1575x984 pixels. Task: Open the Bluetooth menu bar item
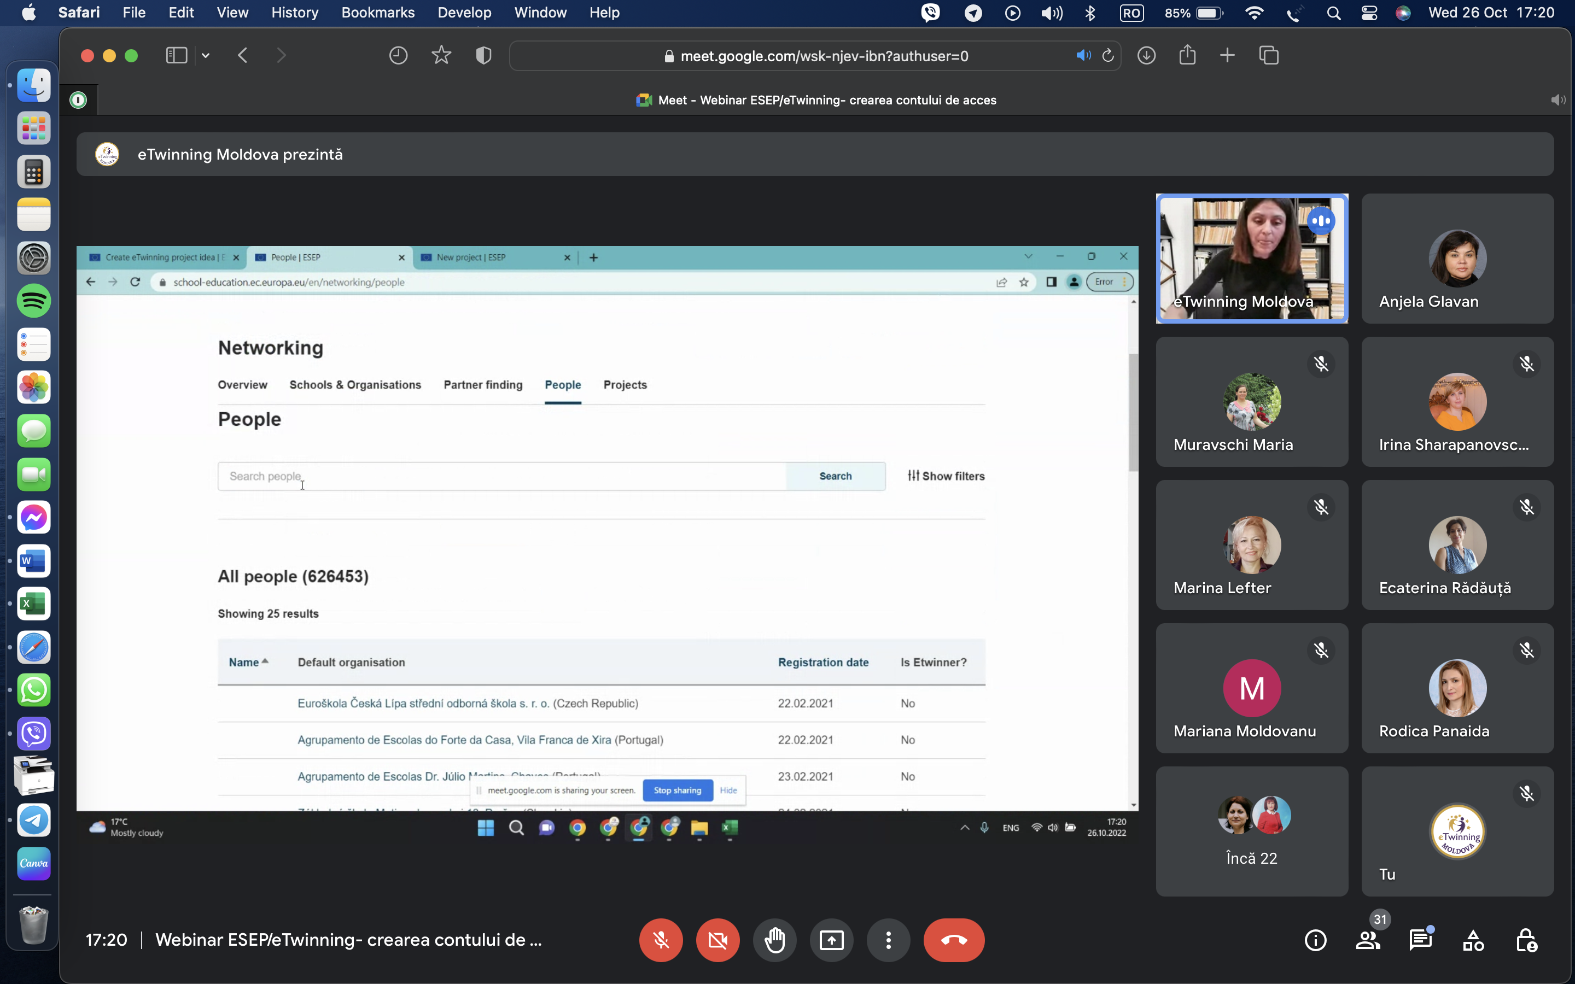coord(1091,13)
